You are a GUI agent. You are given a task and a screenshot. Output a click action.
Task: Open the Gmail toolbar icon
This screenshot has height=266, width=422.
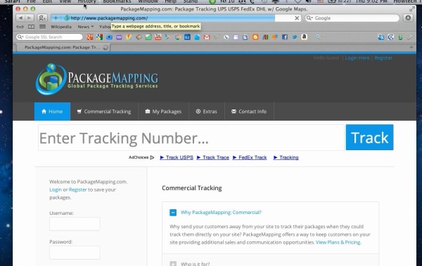tap(207, 37)
